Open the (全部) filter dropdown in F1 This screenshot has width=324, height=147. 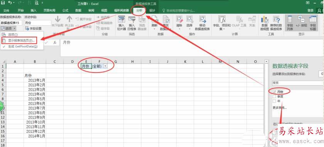[x=105, y=66]
